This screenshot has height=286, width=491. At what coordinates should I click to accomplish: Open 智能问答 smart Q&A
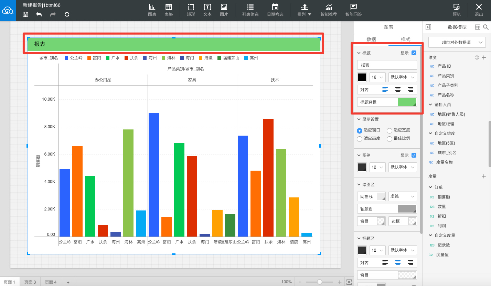coord(353,10)
